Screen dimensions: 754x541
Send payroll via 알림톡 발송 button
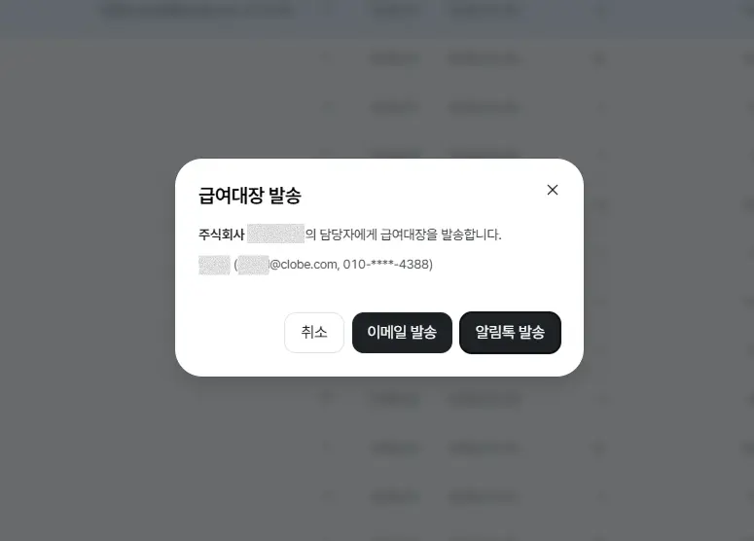coord(510,333)
